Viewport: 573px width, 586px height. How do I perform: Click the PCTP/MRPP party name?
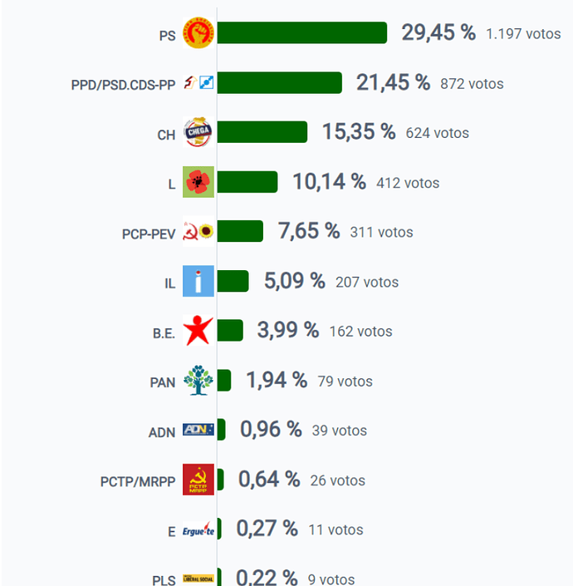point(138,482)
